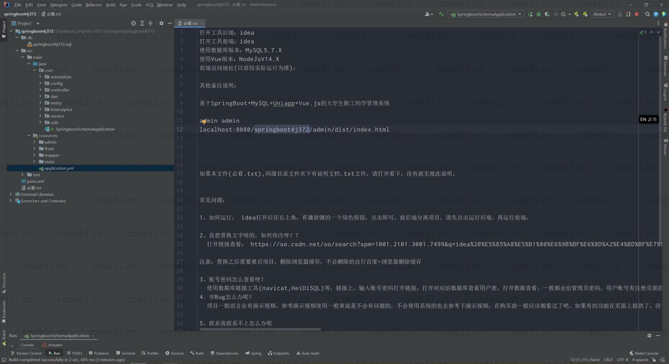The image size is (669, 364).
Task: Click the Run with Coverage shield icon
Action: (547, 14)
